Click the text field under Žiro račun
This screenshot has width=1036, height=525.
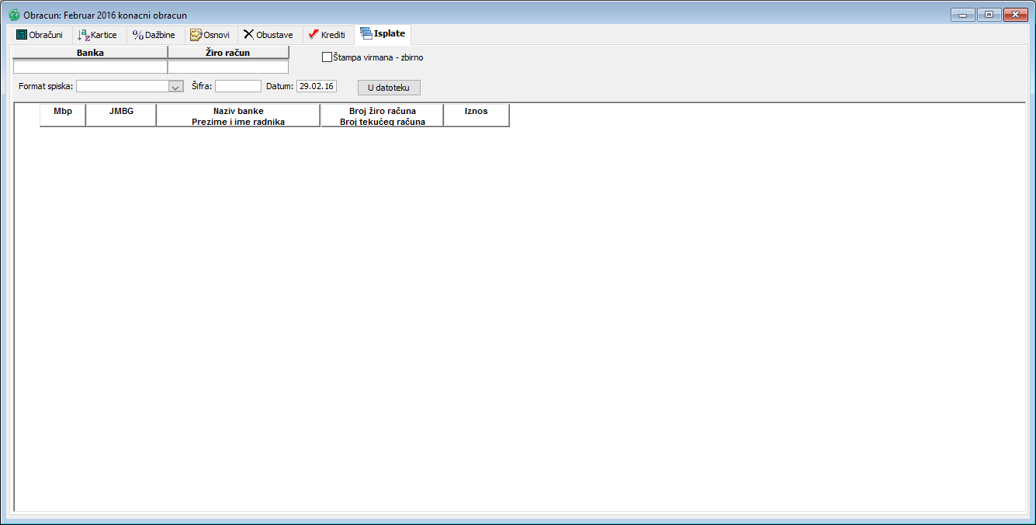pyautogui.click(x=228, y=67)
